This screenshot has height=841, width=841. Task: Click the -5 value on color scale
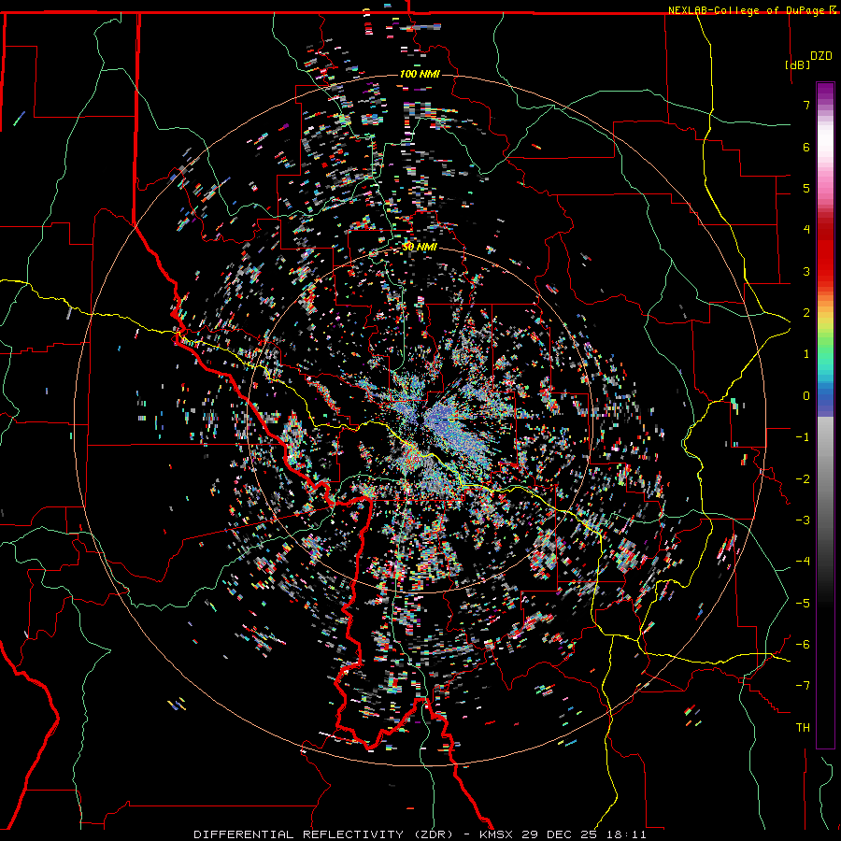[x=803, y=604]
